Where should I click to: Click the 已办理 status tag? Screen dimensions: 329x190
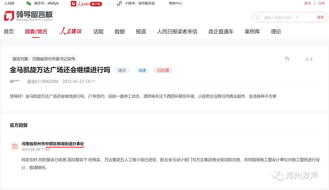pyautogui.click(x=163, y=70)
